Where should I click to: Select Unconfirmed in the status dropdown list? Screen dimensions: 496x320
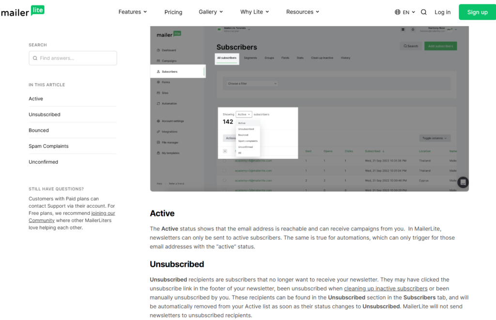tap(246, 147)
